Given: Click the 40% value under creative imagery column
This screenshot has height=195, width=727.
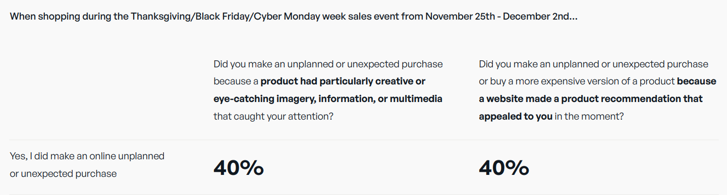Looking at the screenshot, I should [x=239, y=168].
